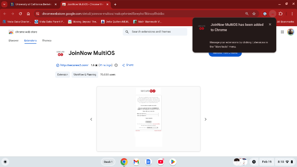Click the Desk 1 button on shelf
The image size is (297, 167).
click(x=108, y=162)
